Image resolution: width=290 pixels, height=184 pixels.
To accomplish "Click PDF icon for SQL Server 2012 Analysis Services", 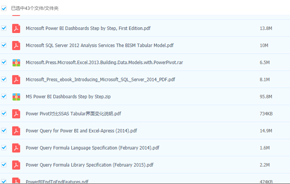I will coord(16,46).
